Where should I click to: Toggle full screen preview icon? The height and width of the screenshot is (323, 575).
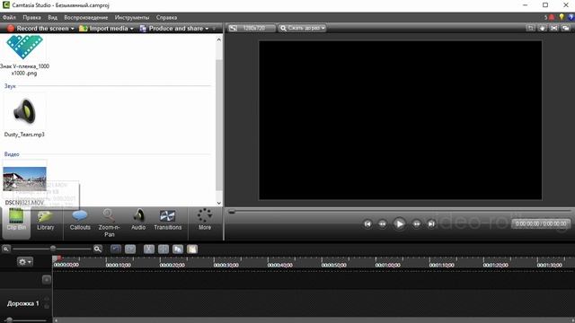pos(553,28)
